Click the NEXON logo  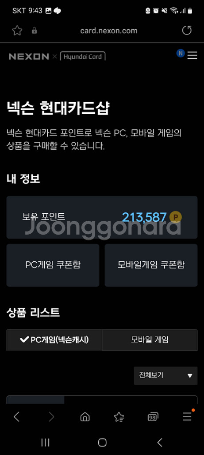point(29,56)
